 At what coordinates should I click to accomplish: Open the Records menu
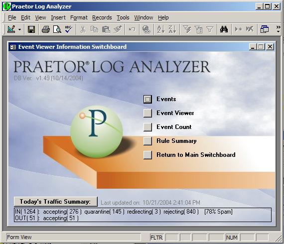pos(102,17)
